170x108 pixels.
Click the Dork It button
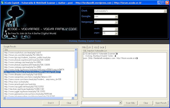pyautogui.click(x=51, y=103)
